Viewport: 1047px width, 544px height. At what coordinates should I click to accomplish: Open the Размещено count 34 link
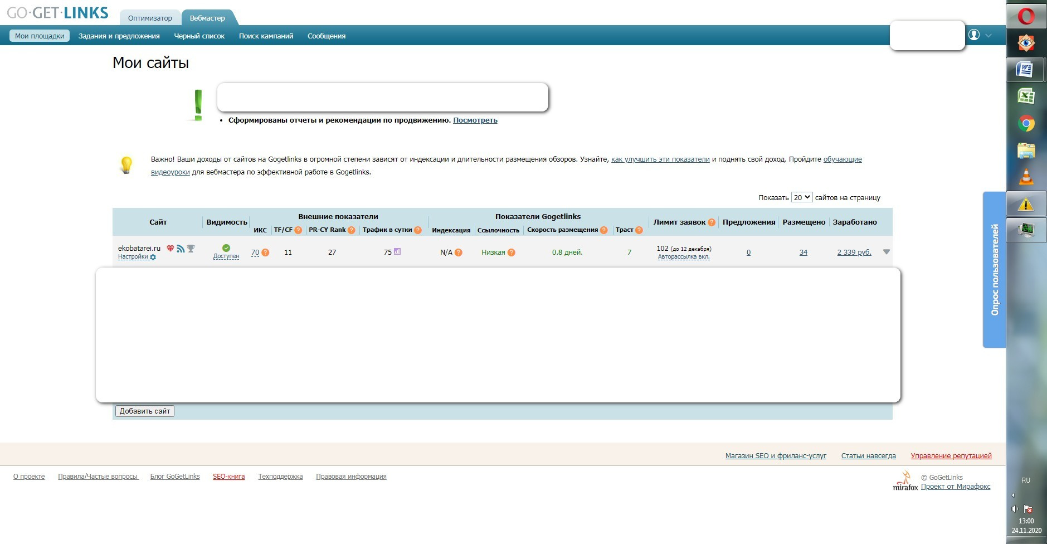803,252
